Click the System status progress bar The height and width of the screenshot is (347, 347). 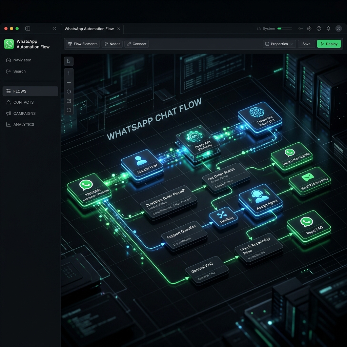tap(285, 28)
